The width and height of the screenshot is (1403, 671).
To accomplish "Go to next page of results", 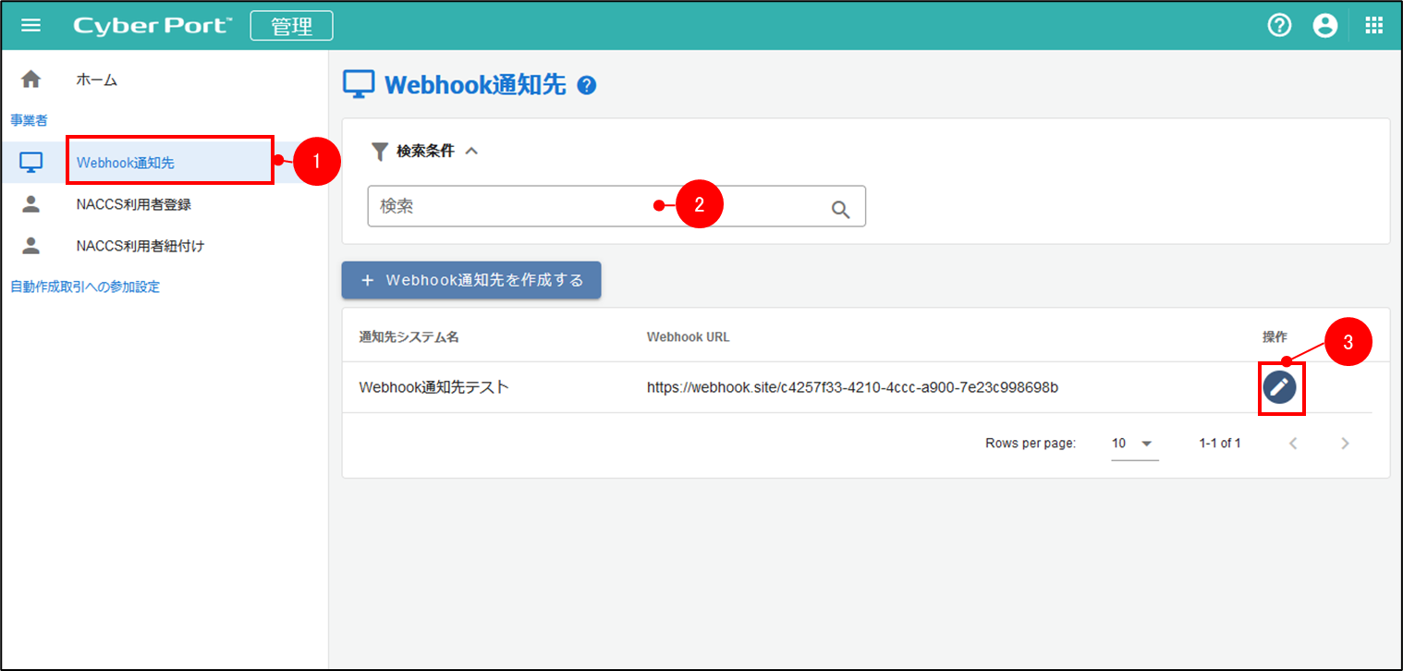I will [x=1345, y=444].
